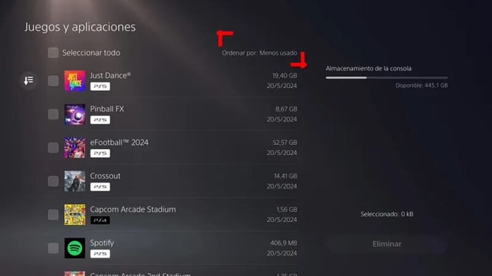Image resolution: width=492 pixels, height=276 pixels.
Task: Click the sort order icon button
Action: (x=28, y=81)
